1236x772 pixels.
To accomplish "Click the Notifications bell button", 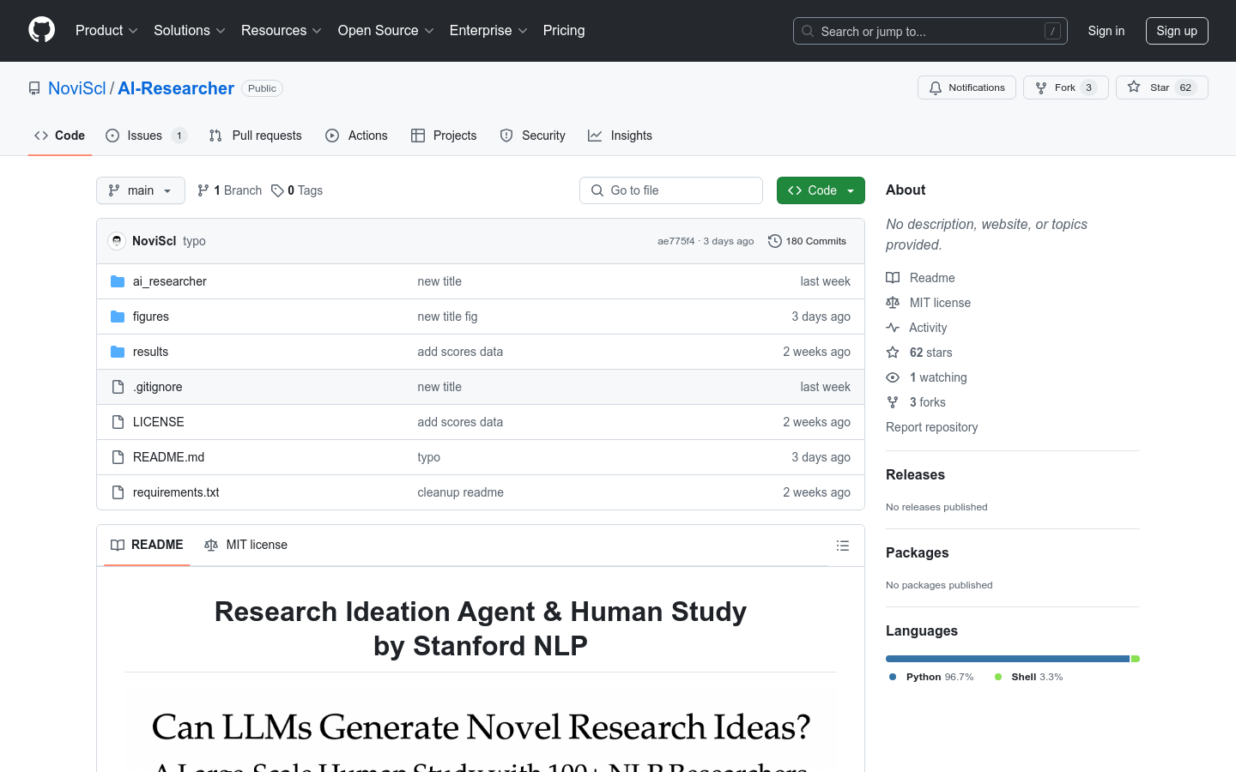I will (x=966, y=87).
